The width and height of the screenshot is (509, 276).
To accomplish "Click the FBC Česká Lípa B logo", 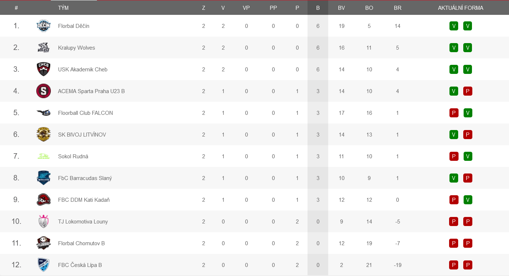I will click(x=44, y=265).
